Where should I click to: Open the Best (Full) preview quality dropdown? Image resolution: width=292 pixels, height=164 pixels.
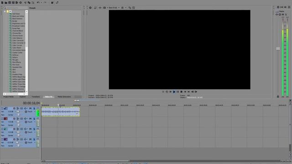tap(114, 8)
